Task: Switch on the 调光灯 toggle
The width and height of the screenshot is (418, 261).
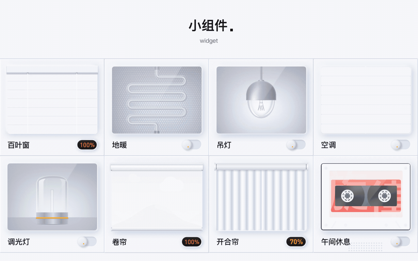Action: point(87,242)
